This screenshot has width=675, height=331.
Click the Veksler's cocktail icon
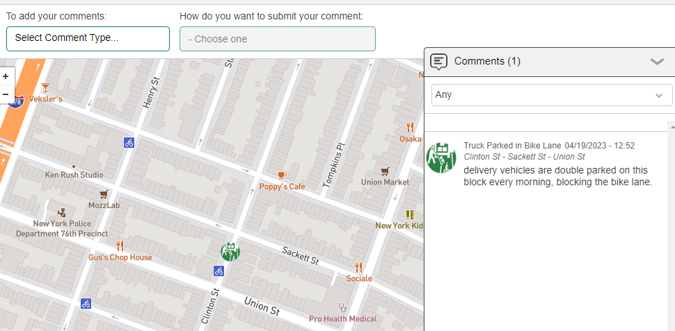click(x=45, y=87)
